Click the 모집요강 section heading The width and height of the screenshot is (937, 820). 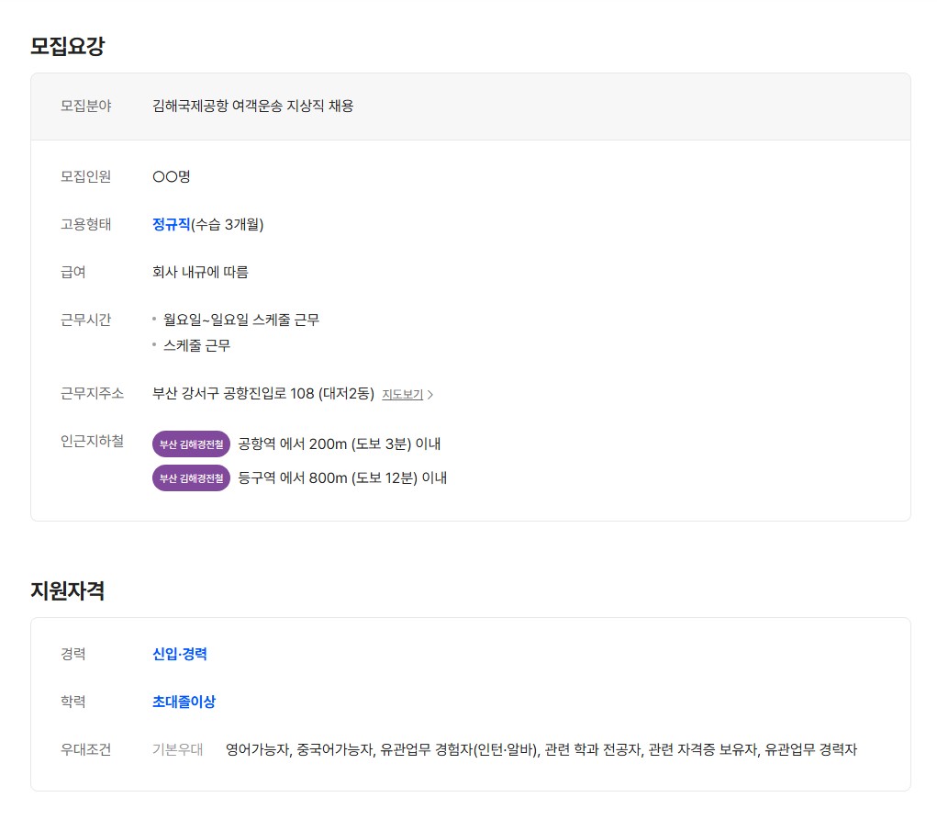(67, 46)
